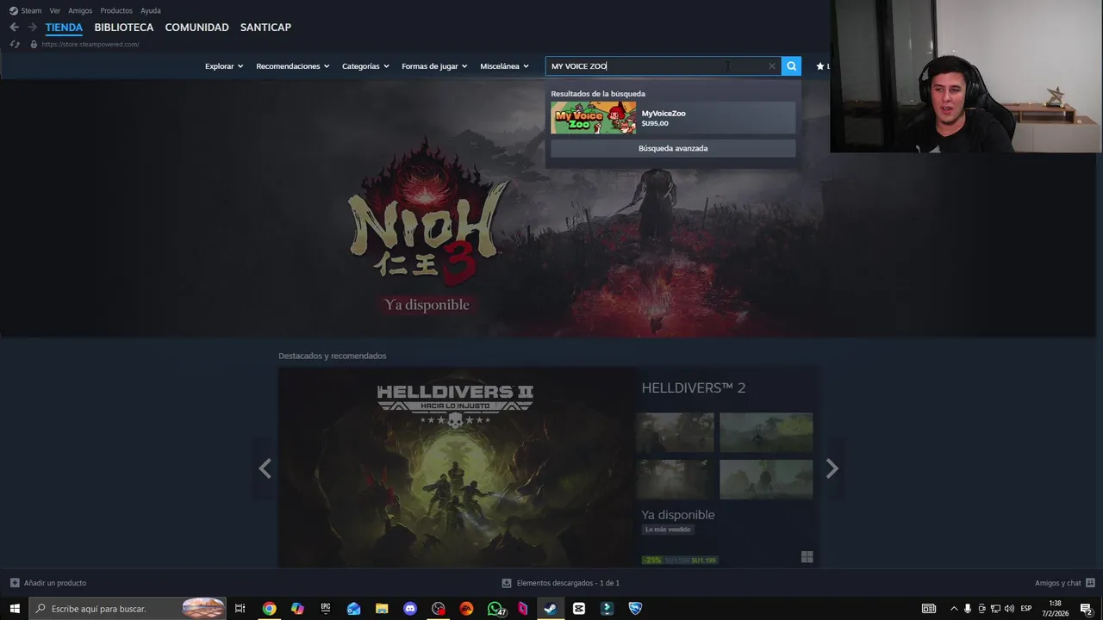Select MyVoiceZoo search result
The height and width of the screenshot is (620, 1103).
click(x=673, y=118)
